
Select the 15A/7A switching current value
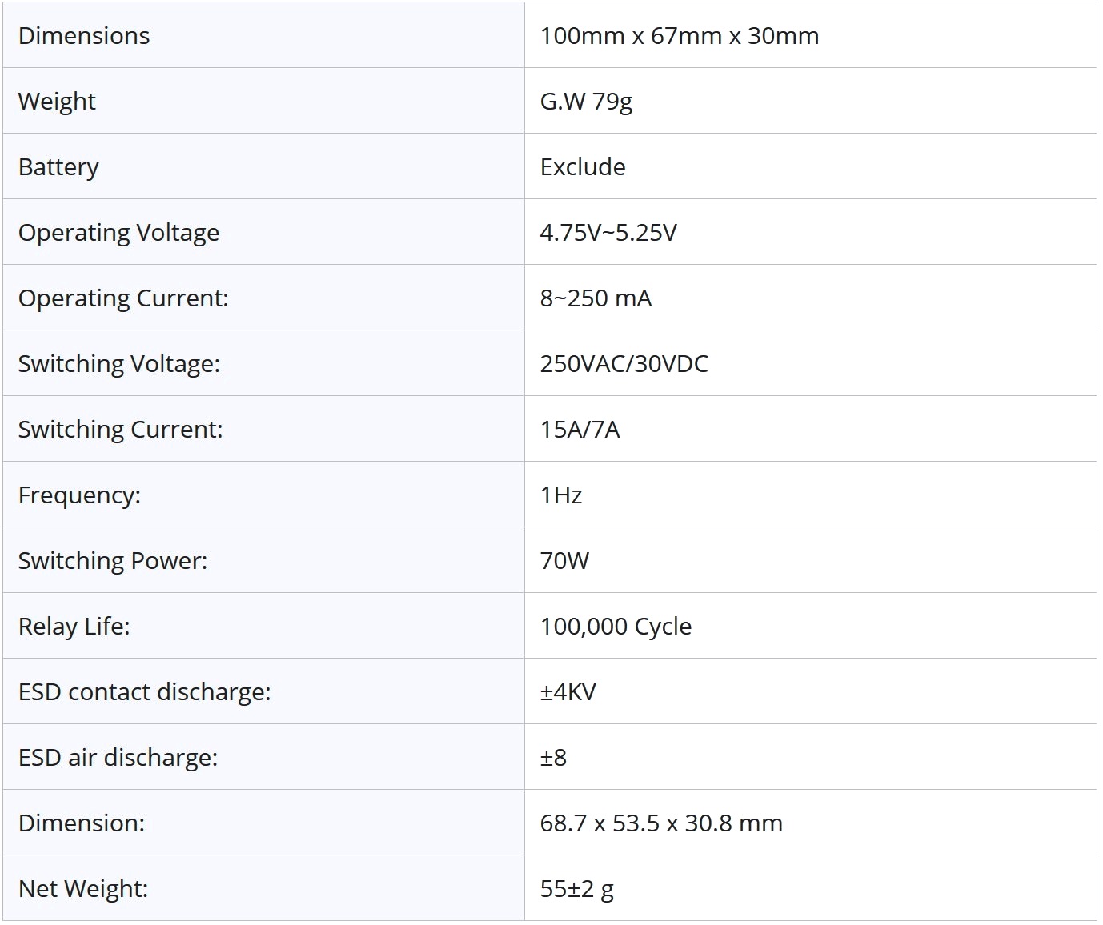[580, 430]
